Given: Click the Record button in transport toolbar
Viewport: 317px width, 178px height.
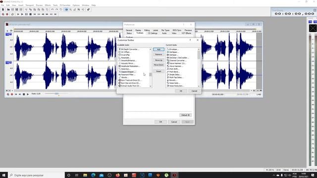Looking at the screenshot, I should pos(7,14).
